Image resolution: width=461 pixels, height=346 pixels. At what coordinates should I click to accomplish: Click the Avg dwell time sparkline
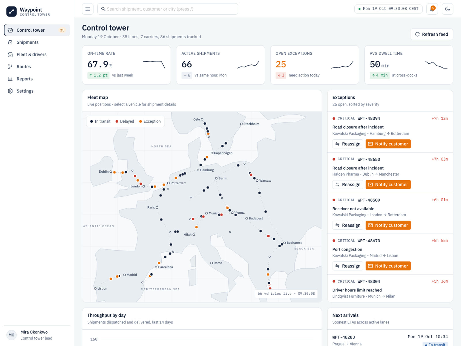pyautogui.click(x=436, y=65)
